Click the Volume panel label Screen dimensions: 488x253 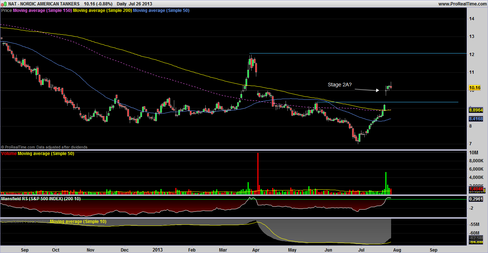coord(9,154)
